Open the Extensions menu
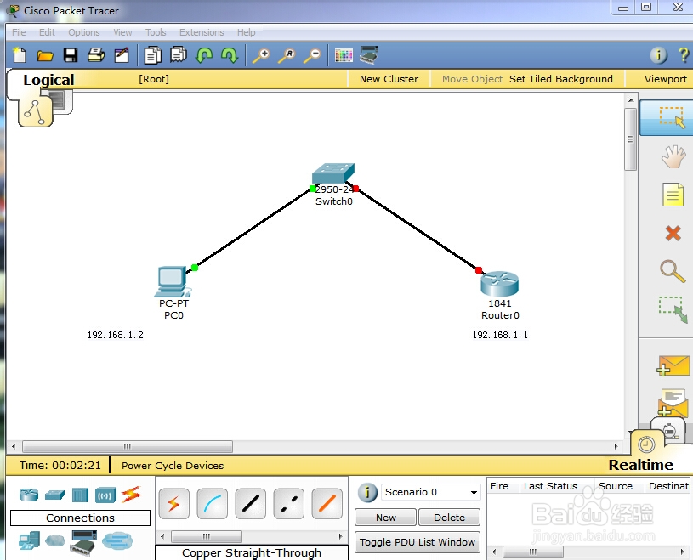 [202, 32]
